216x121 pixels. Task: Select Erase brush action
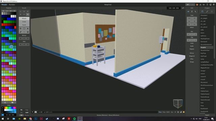click(24, 22)
